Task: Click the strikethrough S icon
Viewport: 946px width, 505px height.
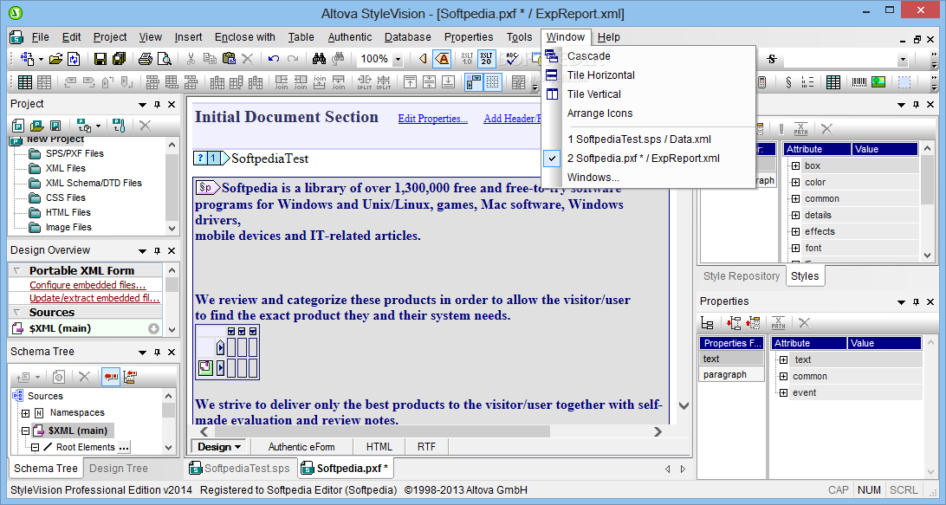Action: point(772,59)
